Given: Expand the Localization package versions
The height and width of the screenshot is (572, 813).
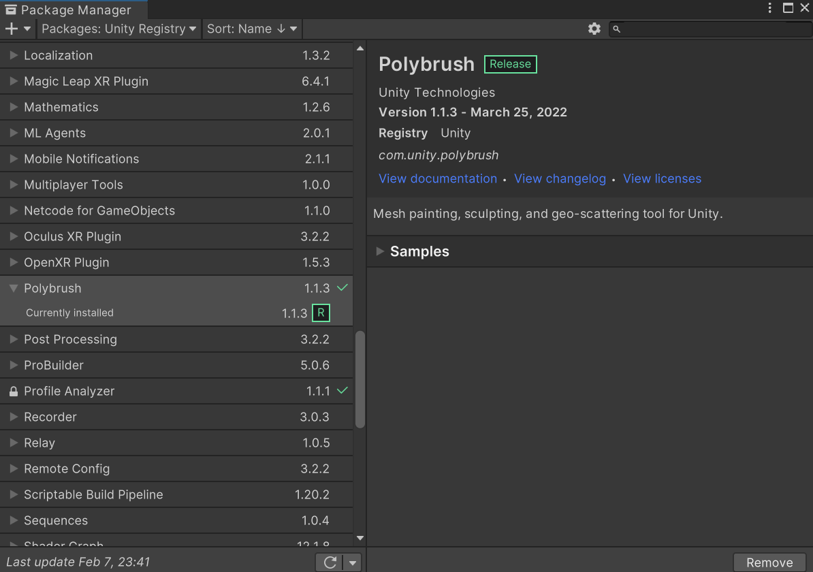Looking at the screenshot, I should click(x=14, y=55).
